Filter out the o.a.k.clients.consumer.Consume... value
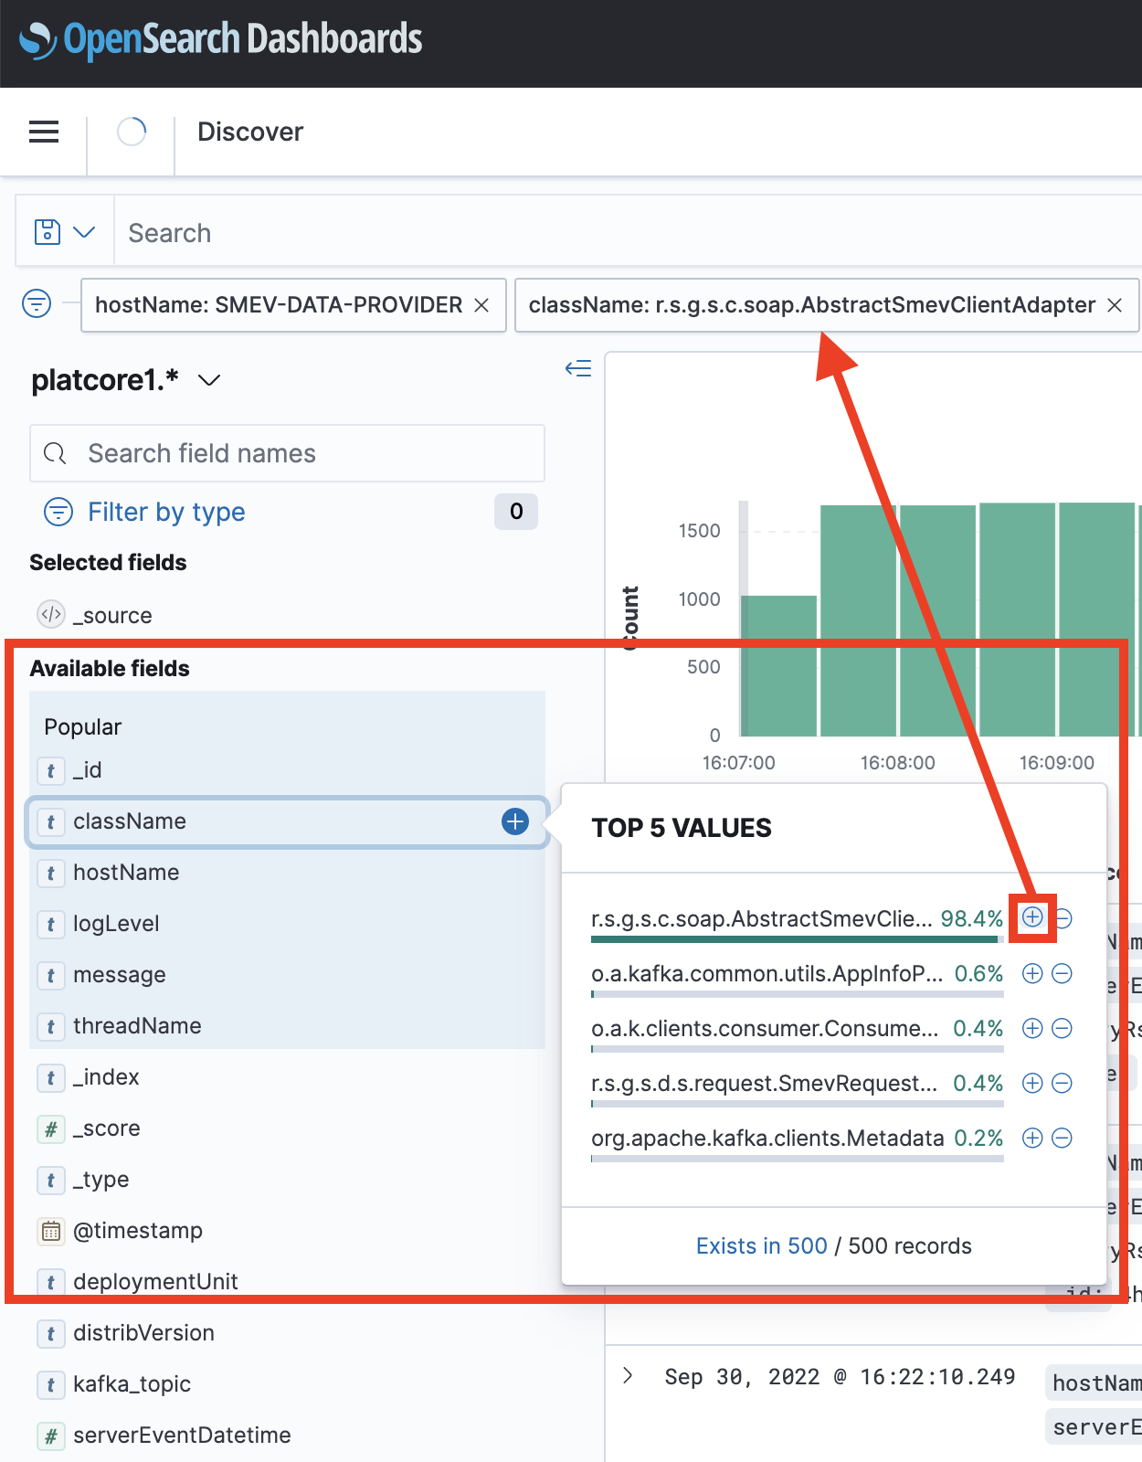This screenshot has height=1462, width=1142. 1062,1028
